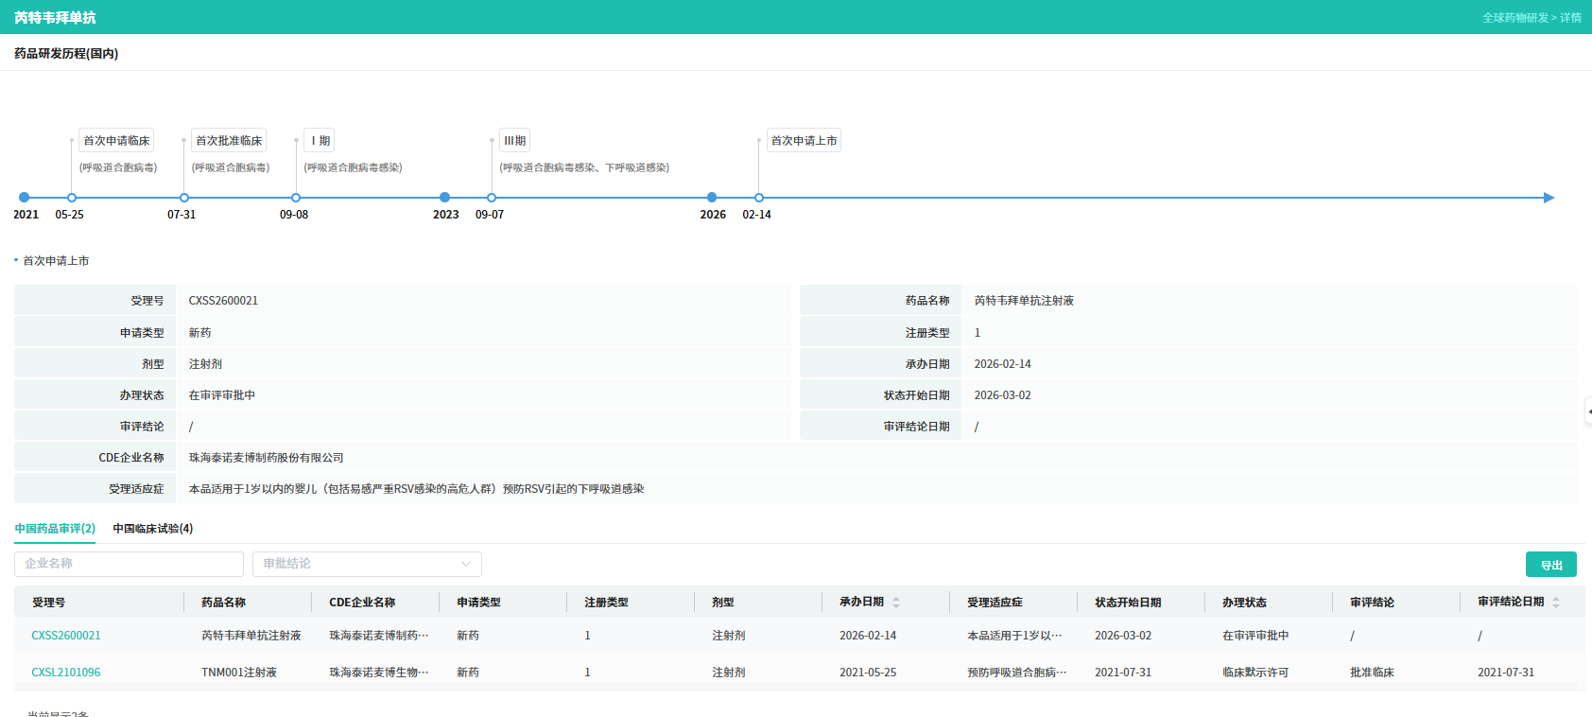Select timeline marker at 02-14

click(759, 198)
